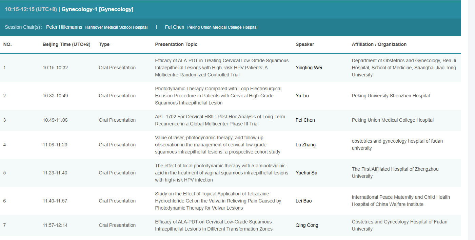Click First Affiliated Hospital of Zhengzhou University
This screenshot has height=240, width=475.
(395, 173)
